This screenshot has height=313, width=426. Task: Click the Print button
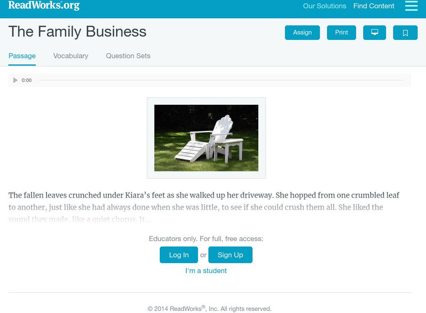pyautogui.click(x=341, y=32)
